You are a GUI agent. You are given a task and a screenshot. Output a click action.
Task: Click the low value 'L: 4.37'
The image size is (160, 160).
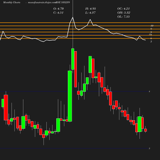pos(90,13)
